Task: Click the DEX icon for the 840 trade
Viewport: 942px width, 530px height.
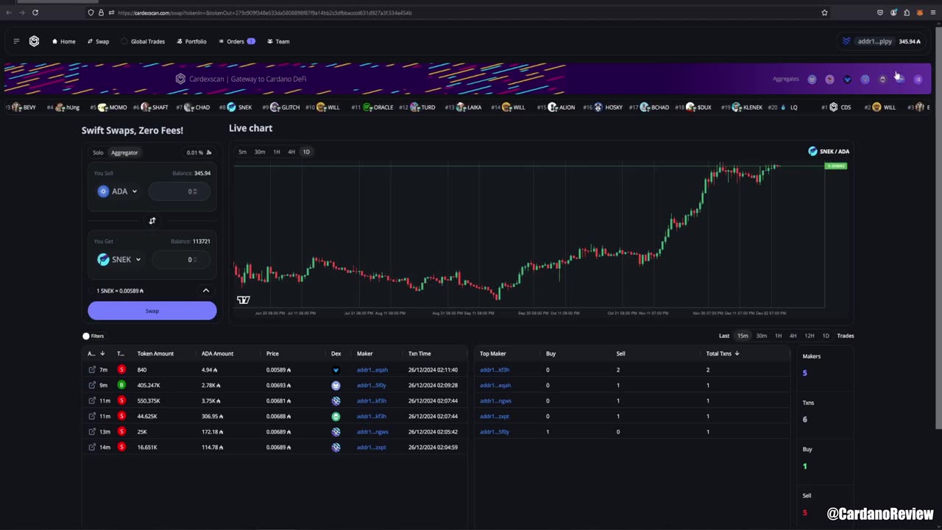Action: (336, 370)
